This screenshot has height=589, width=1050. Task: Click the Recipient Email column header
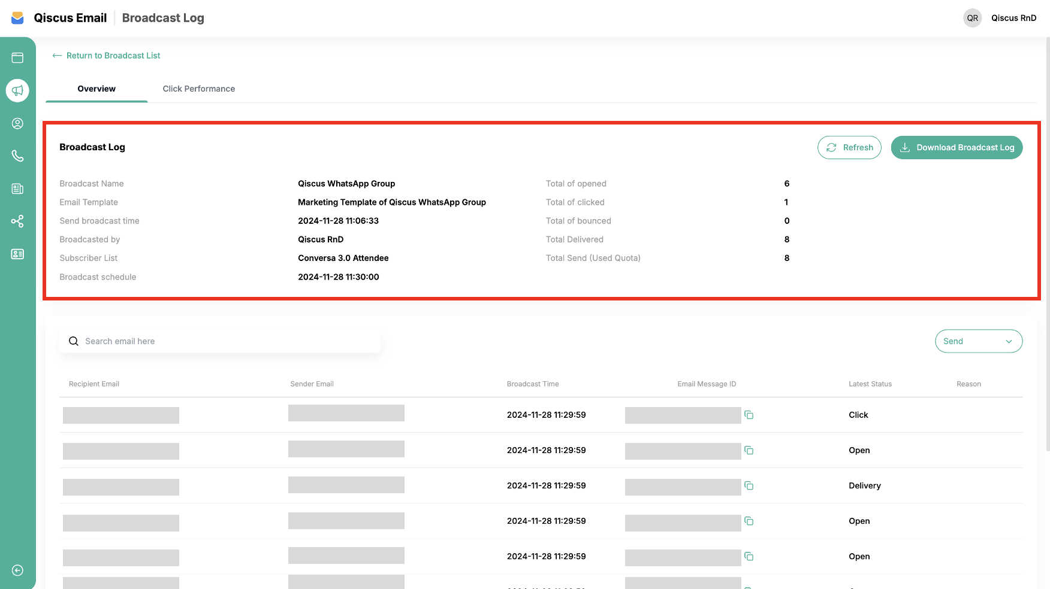[94, 384]
